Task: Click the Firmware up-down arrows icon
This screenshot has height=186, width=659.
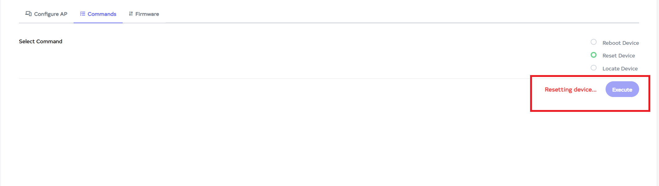Action: 131,14
